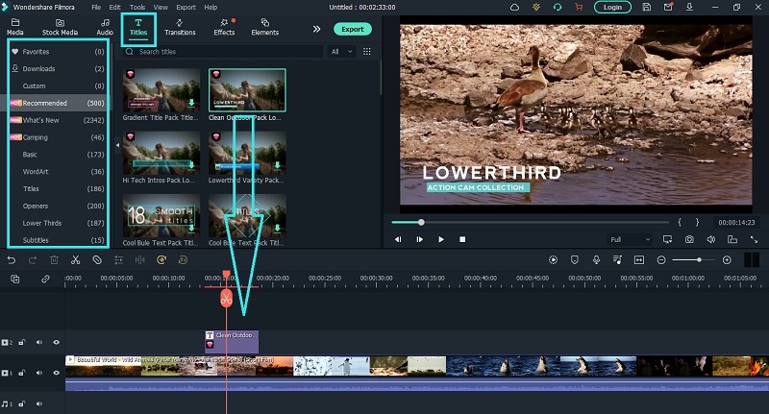Select the Custom category
Image resolution: width=769 pixels, height=414 pixels.
[58, 85]
